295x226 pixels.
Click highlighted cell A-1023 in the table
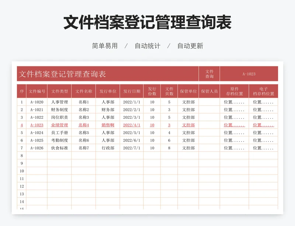[37, 125]
